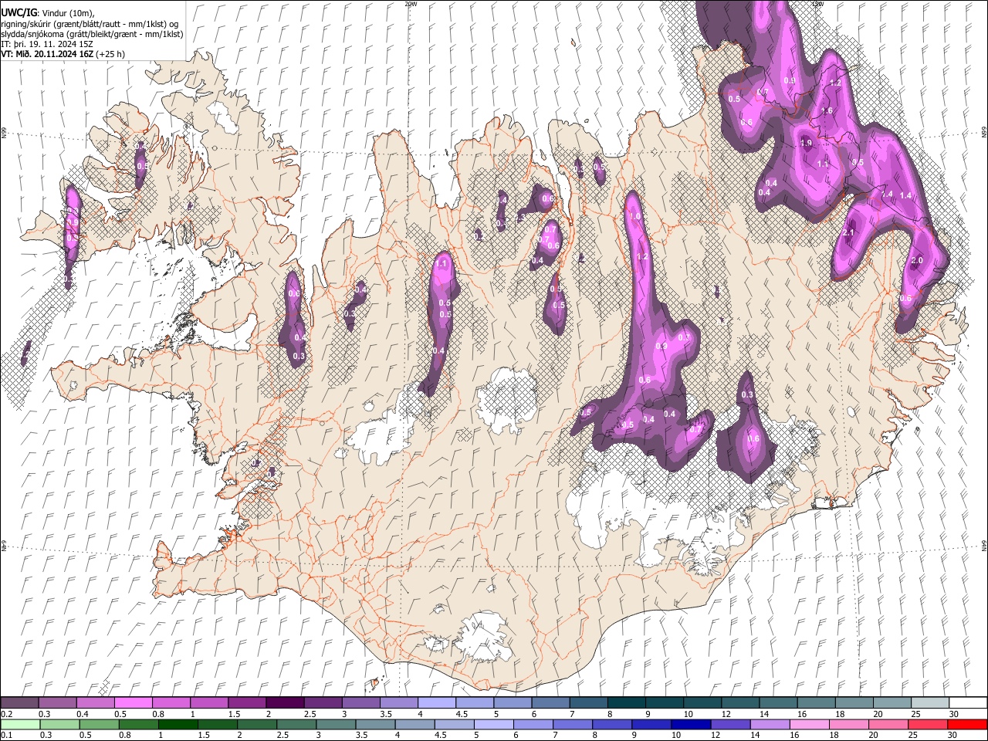Click the 'VT: Mið. 20.11.2024 16Z' valid time
This screenshot has width=988, height=741.
pos(48,54)
